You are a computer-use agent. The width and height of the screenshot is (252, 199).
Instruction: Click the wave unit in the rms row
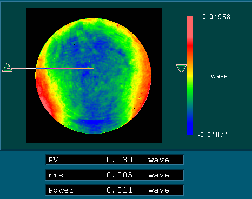pyautogui.click(x=158, y=175)
